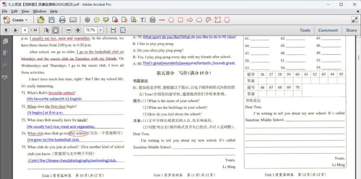Viewport: 361px width, 179px height.
Task: Zoom out with the minus button
Action: click(x=69, y=30)
